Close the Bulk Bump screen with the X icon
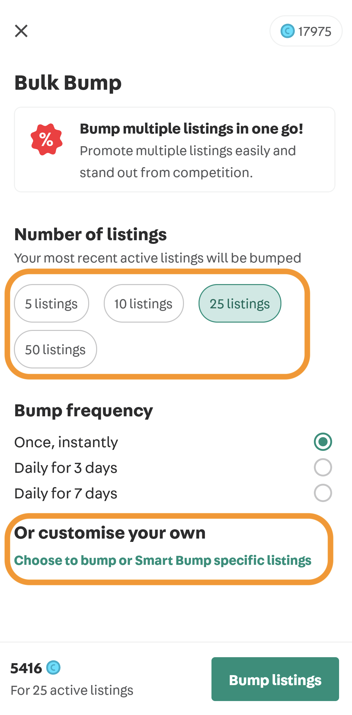352x715 pixels. (21, 31)
